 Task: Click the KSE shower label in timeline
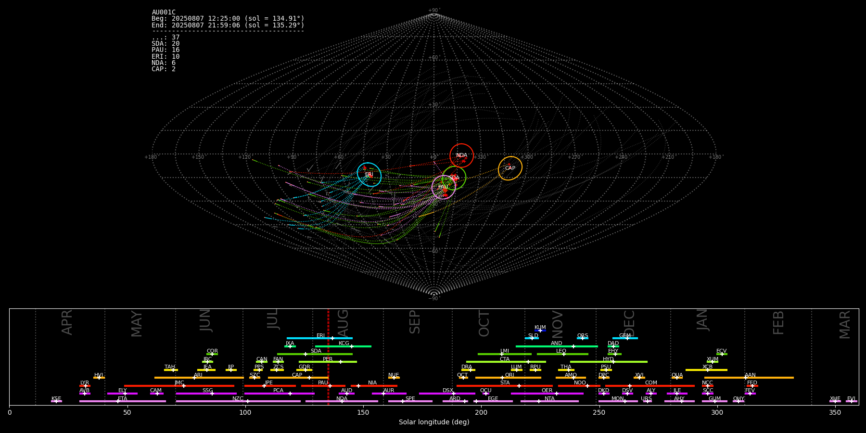56,399
